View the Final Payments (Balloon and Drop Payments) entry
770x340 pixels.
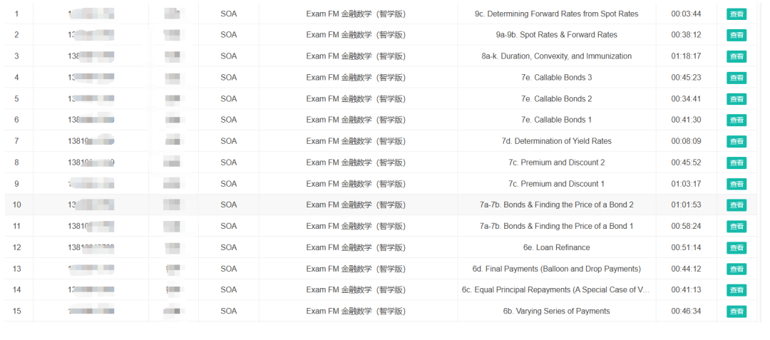click(736, 269)
